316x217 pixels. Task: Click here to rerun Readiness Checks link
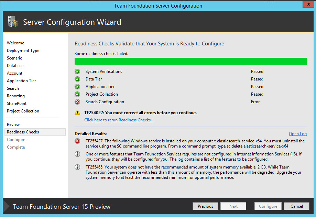(118, 120)
